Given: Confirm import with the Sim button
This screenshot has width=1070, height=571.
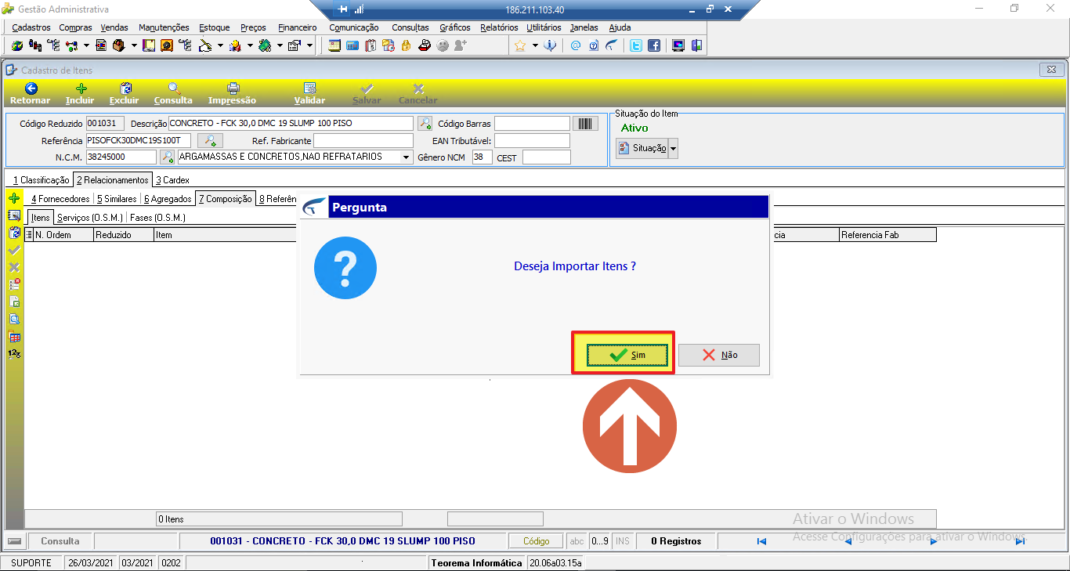Looking at the screenshot, I should pos(627,355).
